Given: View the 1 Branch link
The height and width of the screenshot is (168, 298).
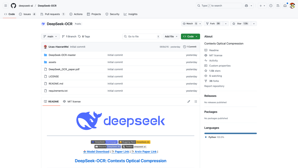Looking at the screenshot, I should pos(69,37).
